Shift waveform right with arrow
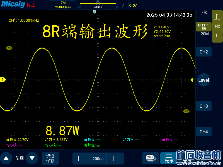223x167 pixels. pos(117,7)
